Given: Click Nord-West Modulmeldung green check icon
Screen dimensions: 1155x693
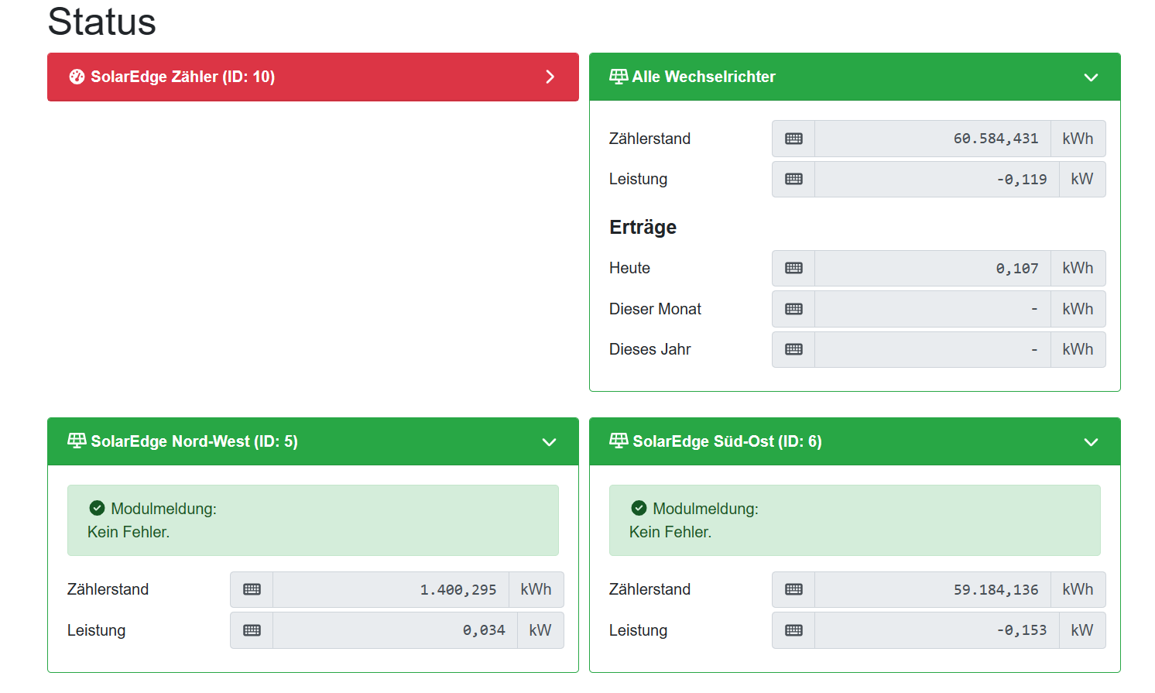Looking at the screenshot, I should (x=97, y=508).
